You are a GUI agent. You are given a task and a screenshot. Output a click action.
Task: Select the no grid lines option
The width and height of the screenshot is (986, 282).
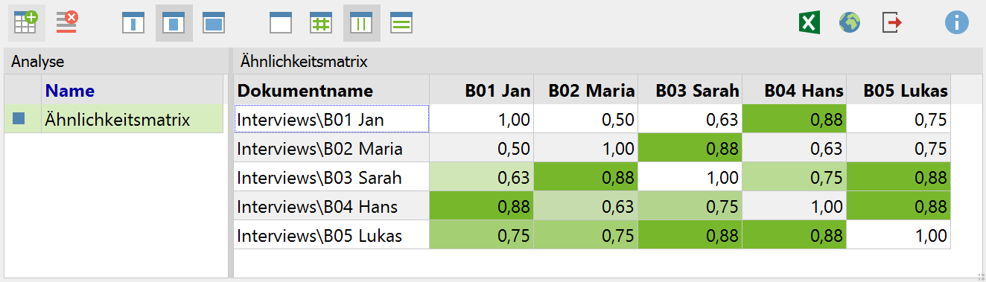[x=281, y=22]
